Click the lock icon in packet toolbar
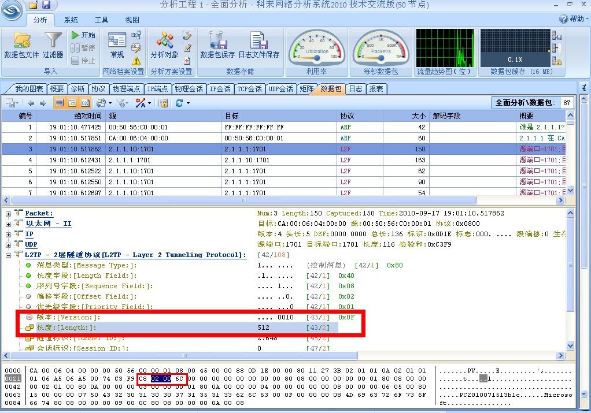This screenshot has width=591, height=413. 163,103
